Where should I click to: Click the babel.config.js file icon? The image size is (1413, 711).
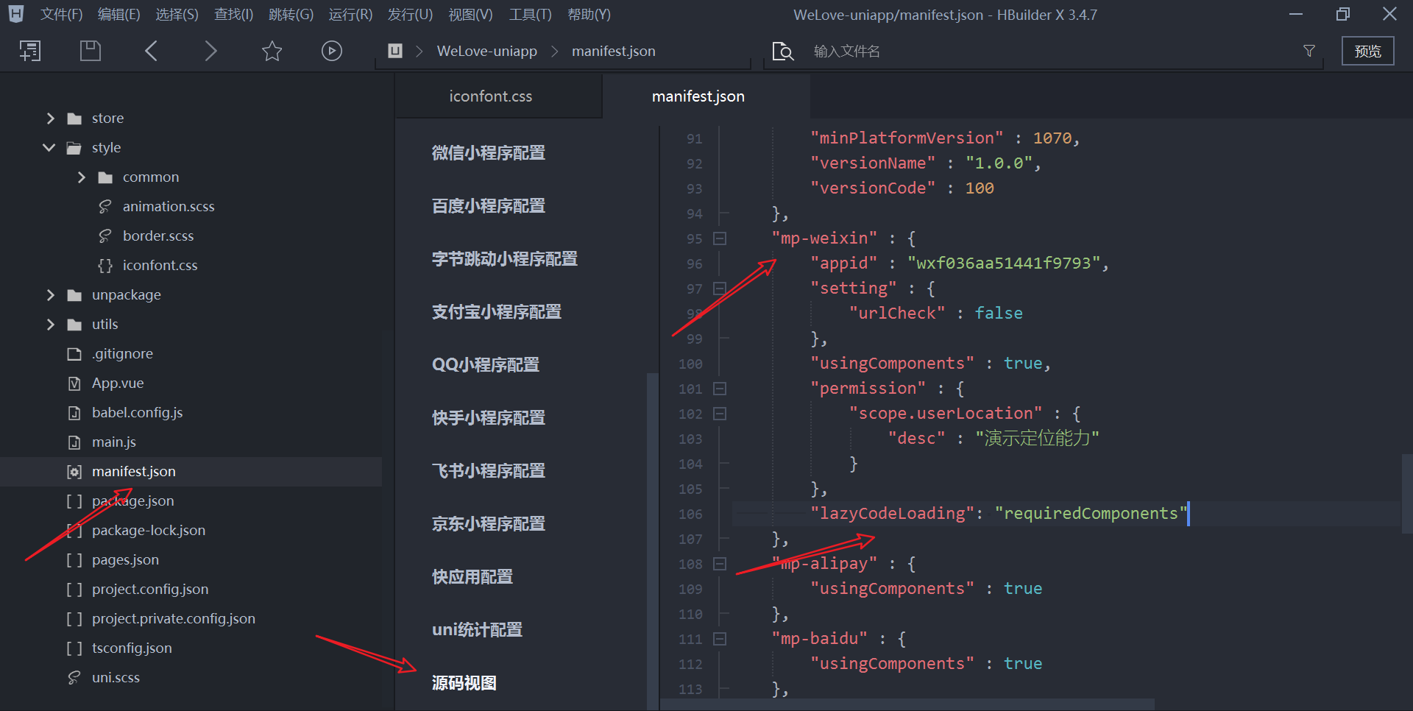click(x=74, y=413)
